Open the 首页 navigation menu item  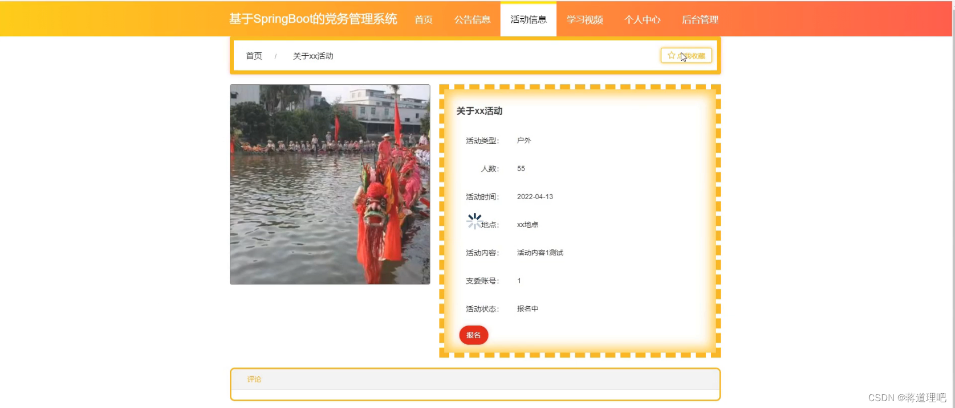click(423, 19)
